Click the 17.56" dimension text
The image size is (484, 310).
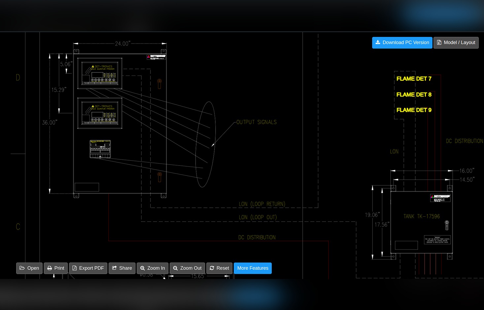click(x=382, y=225)
